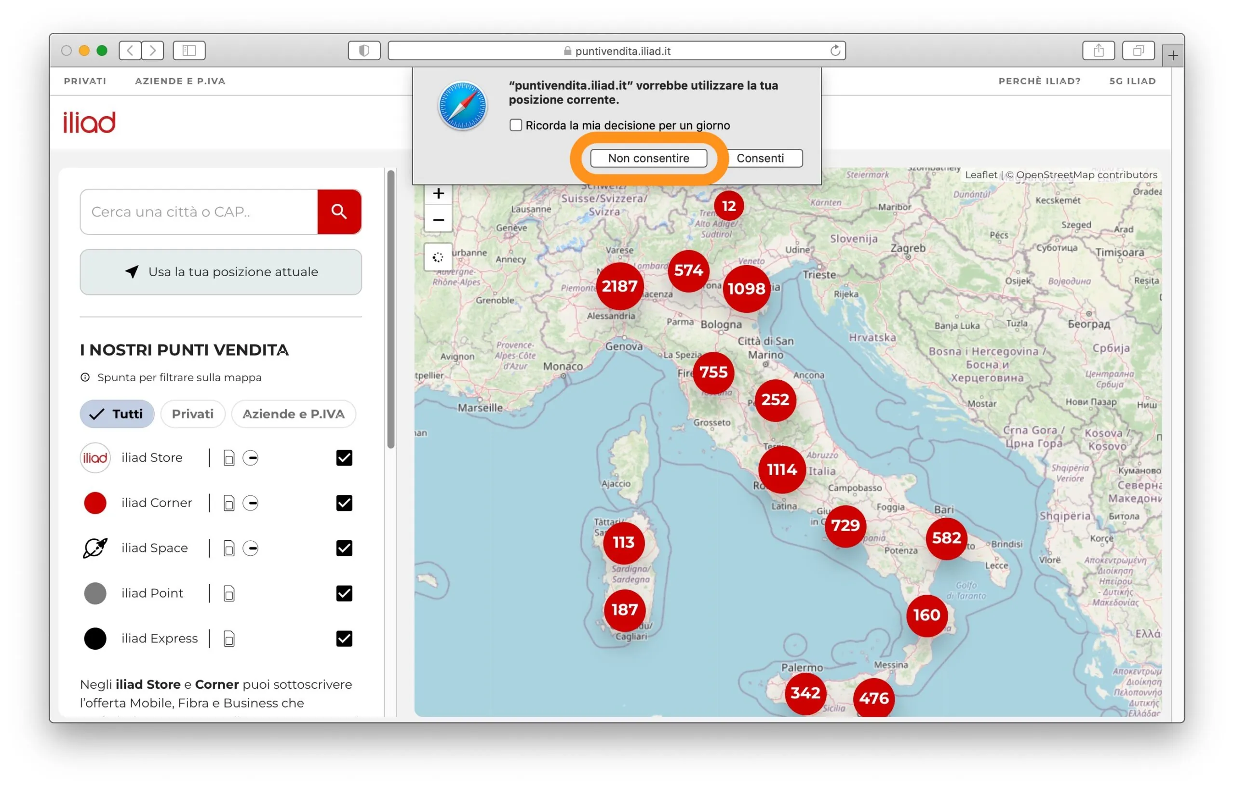Click the 'Tutti' filter toggle
This screenshot has height=788, width=1234.
tap(117, 414)
